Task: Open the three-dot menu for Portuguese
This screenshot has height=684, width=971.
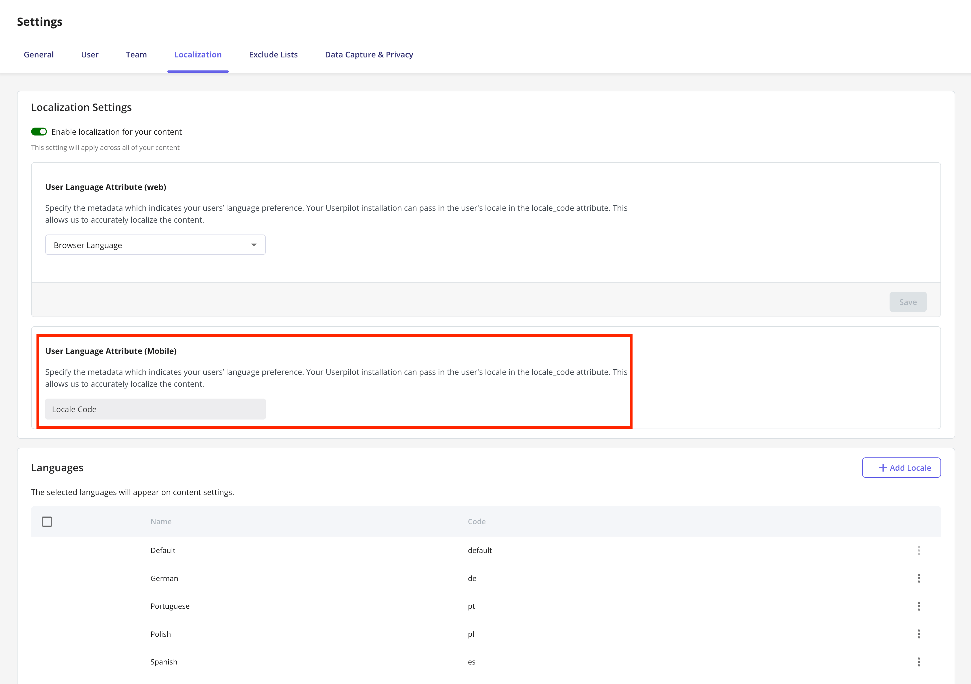Action: point(919,606)
